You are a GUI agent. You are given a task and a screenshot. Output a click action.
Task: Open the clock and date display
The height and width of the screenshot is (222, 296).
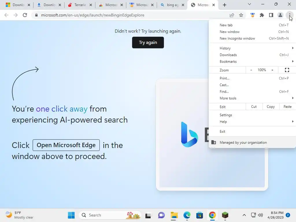point(275,215)
